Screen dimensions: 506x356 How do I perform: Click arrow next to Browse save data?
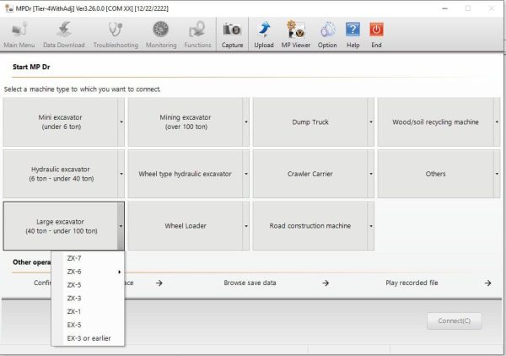[x=326, y=283]
